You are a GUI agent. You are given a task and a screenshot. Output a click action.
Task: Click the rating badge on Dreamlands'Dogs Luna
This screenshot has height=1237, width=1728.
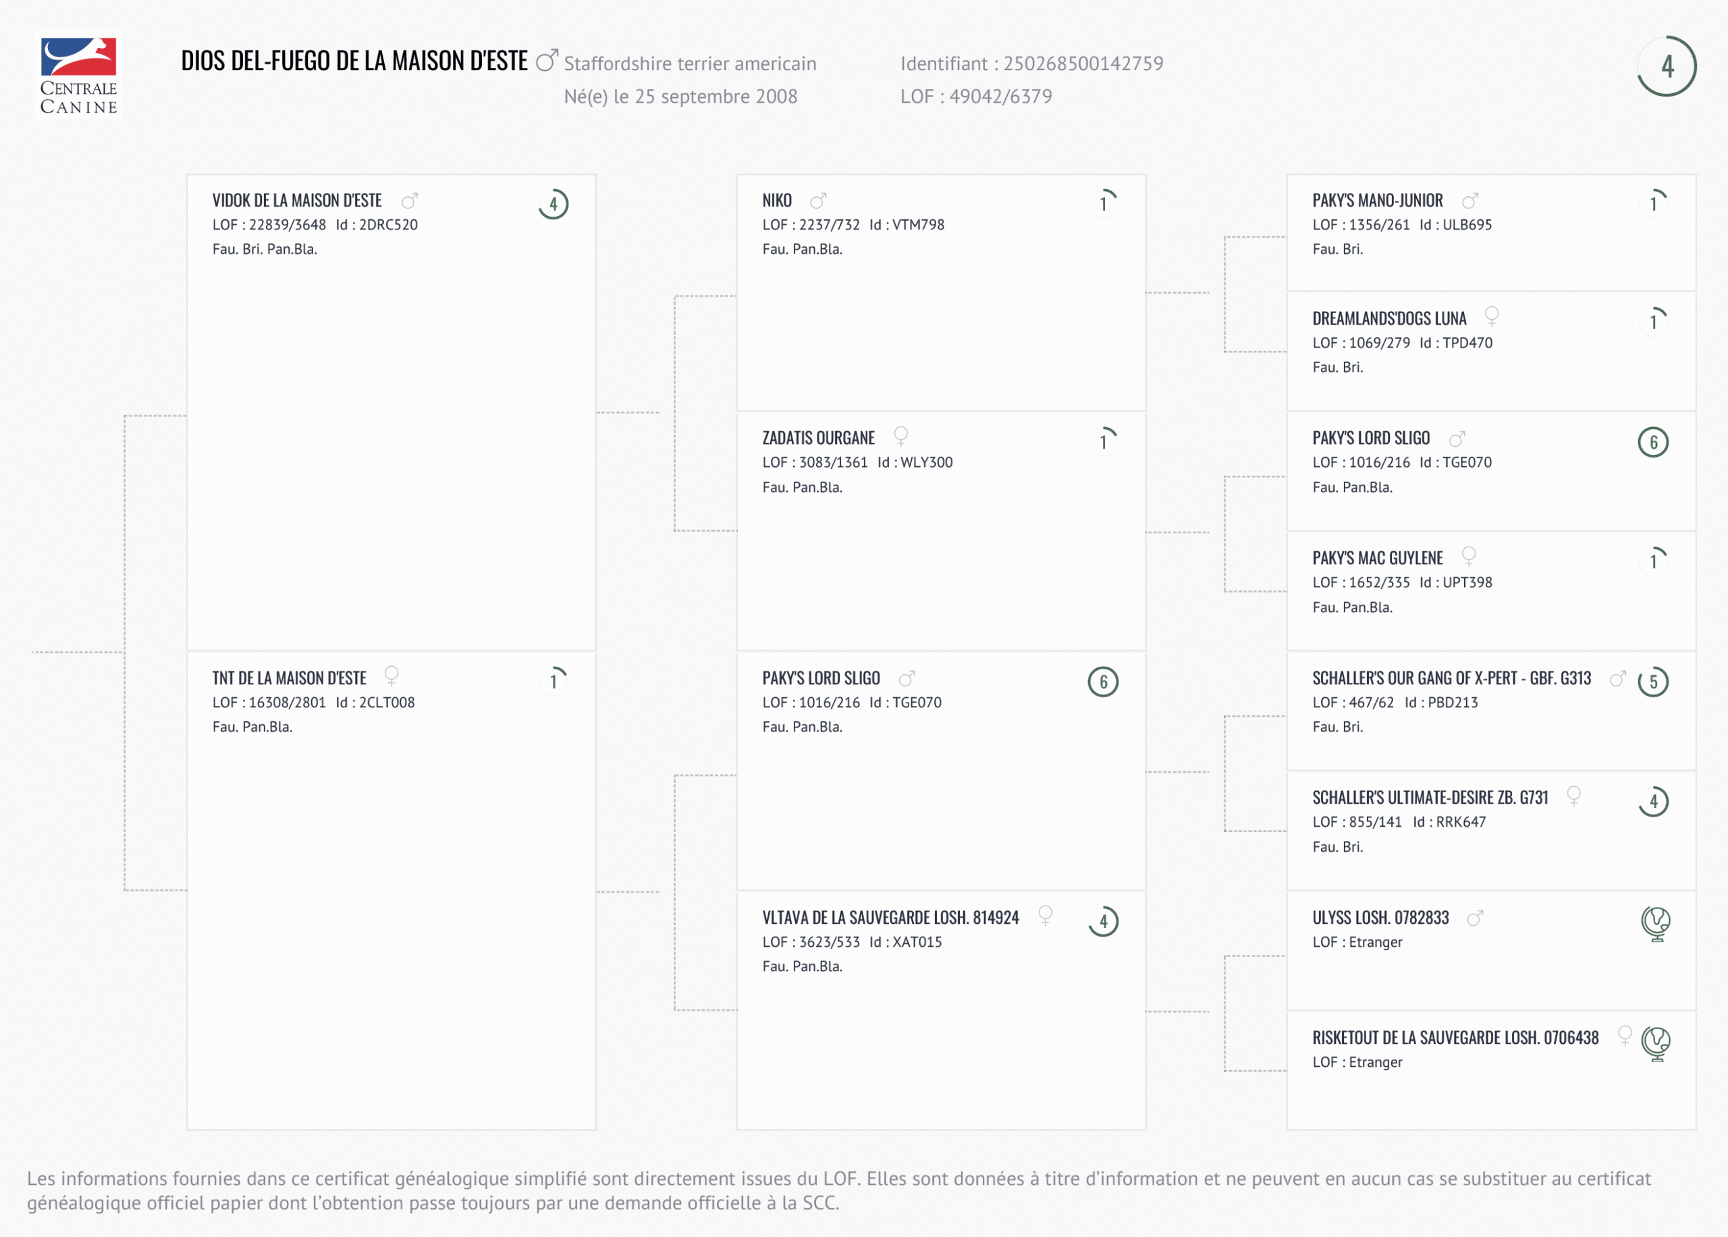[1652, 321]
